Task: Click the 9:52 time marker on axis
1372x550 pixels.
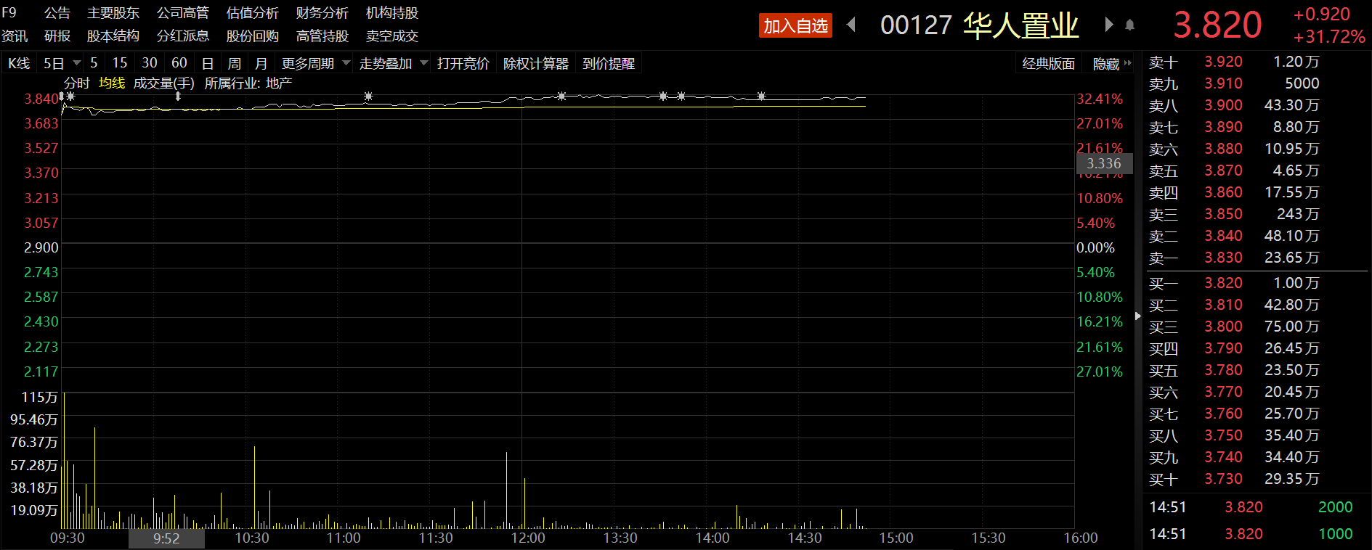Action: tap(166, 538)
